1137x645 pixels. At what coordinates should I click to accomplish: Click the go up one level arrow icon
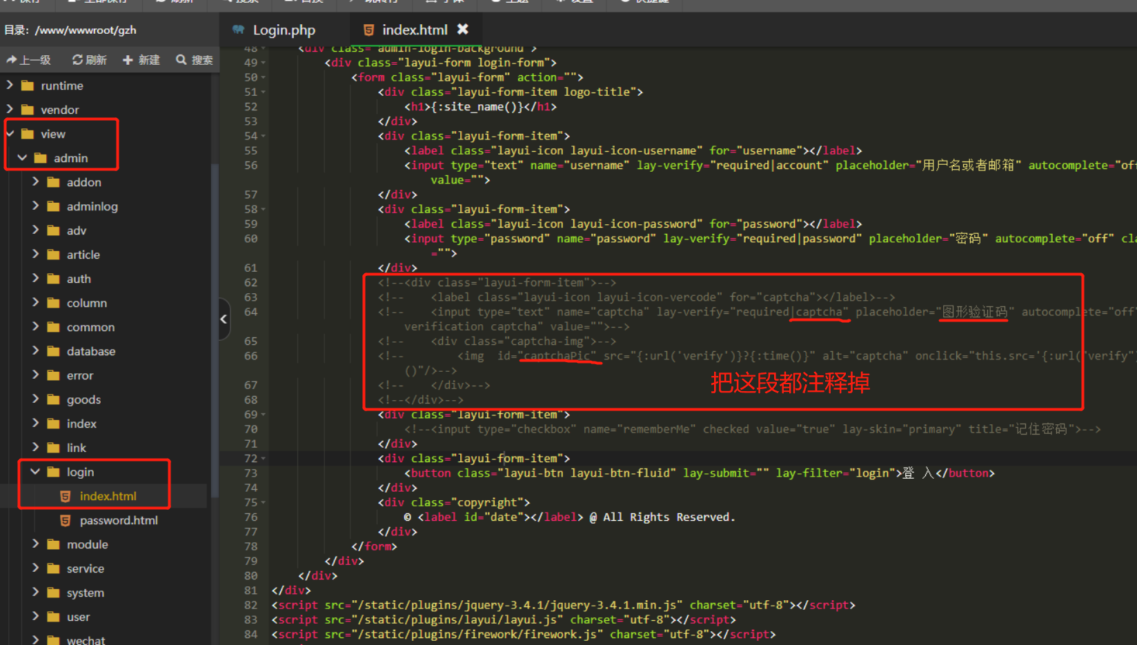click(12, 60)
